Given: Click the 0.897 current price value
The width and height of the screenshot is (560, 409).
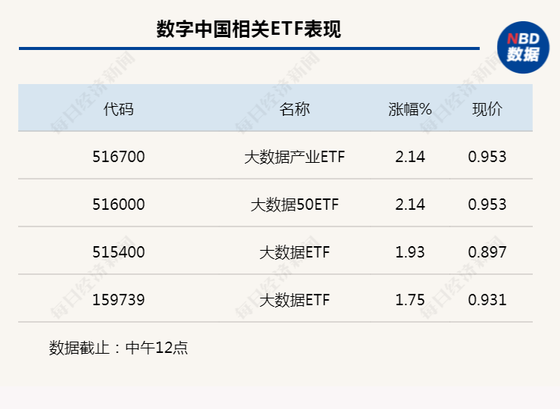Looking at the screenshot, I should tap(487, 252).
